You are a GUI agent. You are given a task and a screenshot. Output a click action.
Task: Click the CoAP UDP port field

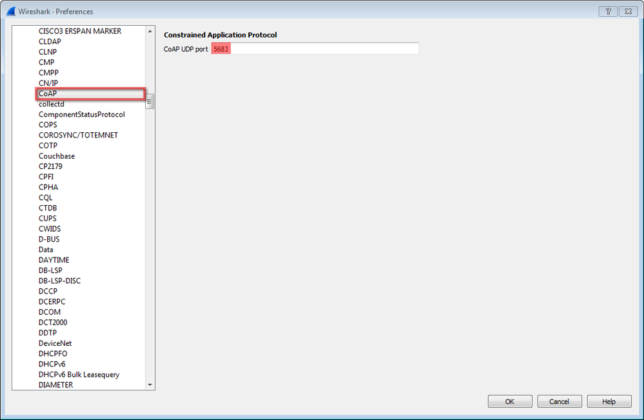(315, 49)
